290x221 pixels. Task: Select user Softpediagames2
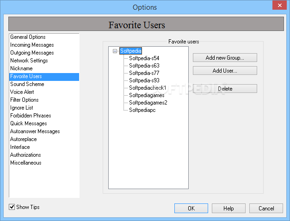[x=148, y=103]
